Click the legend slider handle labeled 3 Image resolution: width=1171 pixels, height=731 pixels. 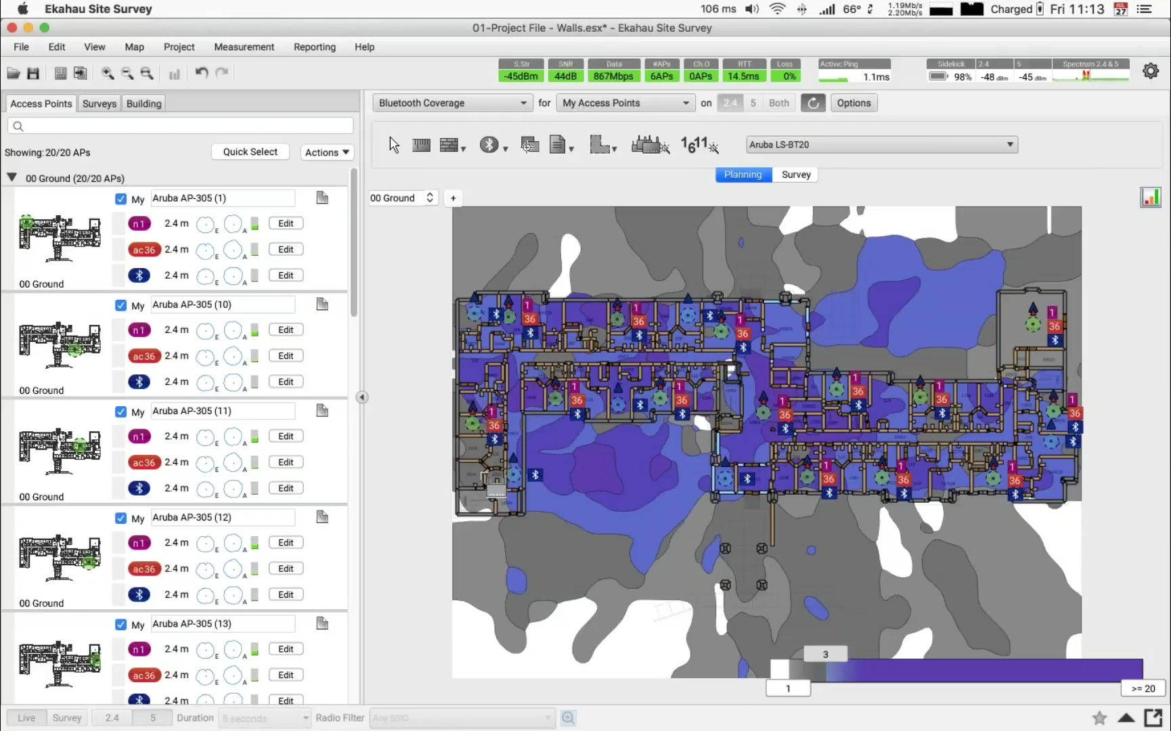[x=825, y=654]
